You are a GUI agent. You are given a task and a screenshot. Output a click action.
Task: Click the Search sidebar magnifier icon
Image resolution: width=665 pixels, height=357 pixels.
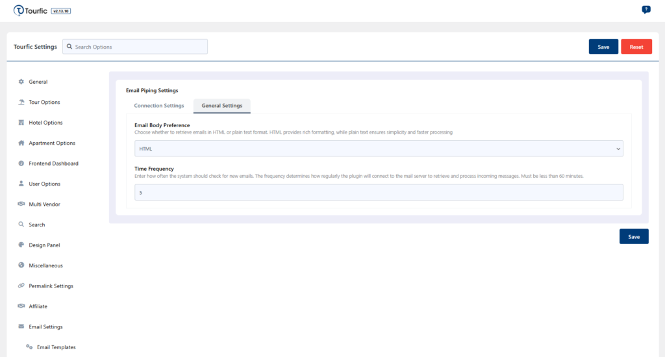pyautogui.click(x=21, y=224)
